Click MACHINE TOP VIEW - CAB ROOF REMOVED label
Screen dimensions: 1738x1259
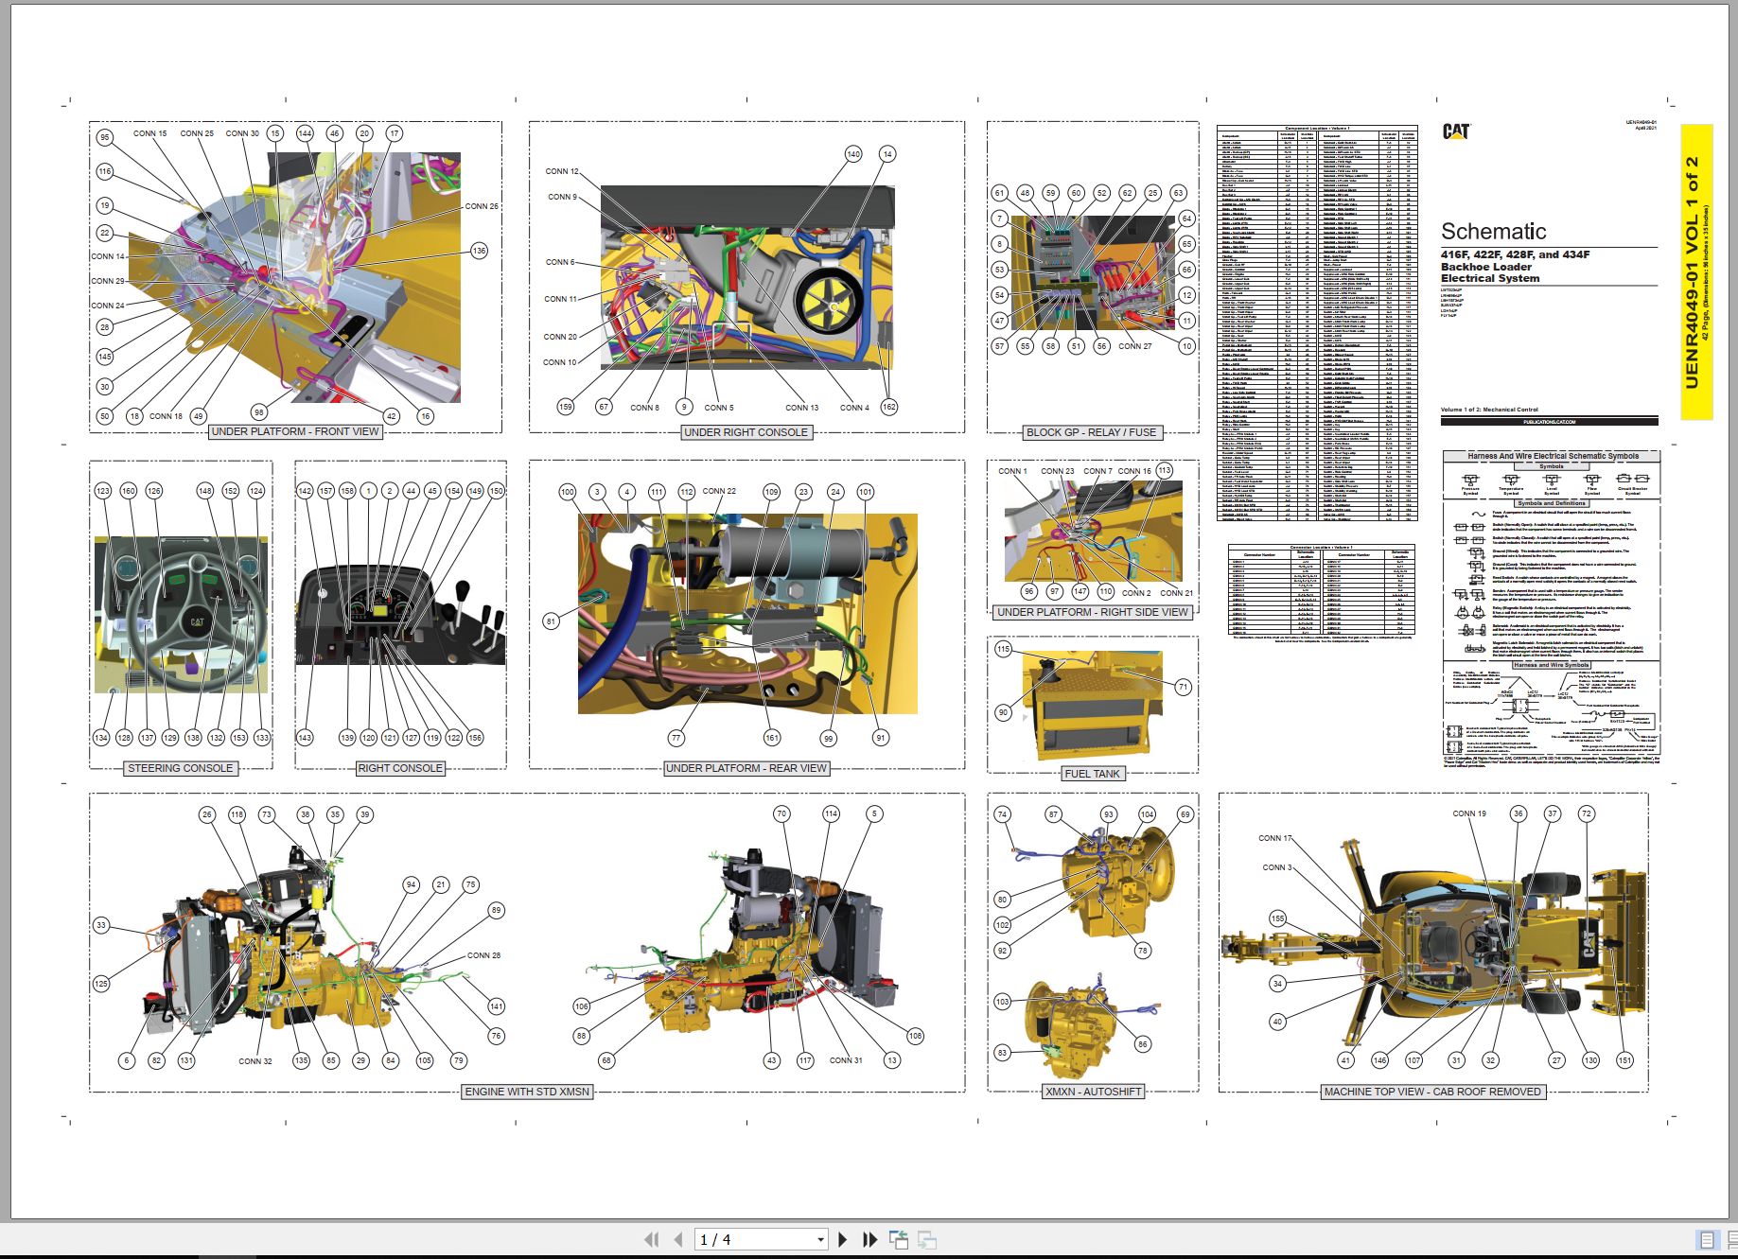point(1432,1092)
